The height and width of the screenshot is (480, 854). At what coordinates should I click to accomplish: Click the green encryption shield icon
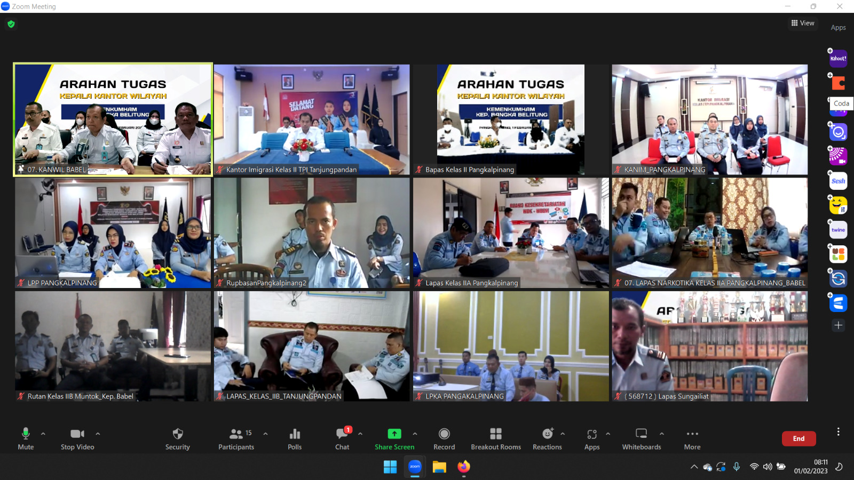11,24
